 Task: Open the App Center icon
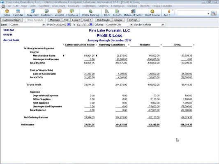[x=167, y=13]
